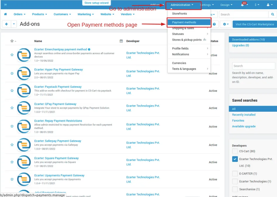Expand Profile fields submenu
The image size is (277, 197).
click(x=189, y=48)
